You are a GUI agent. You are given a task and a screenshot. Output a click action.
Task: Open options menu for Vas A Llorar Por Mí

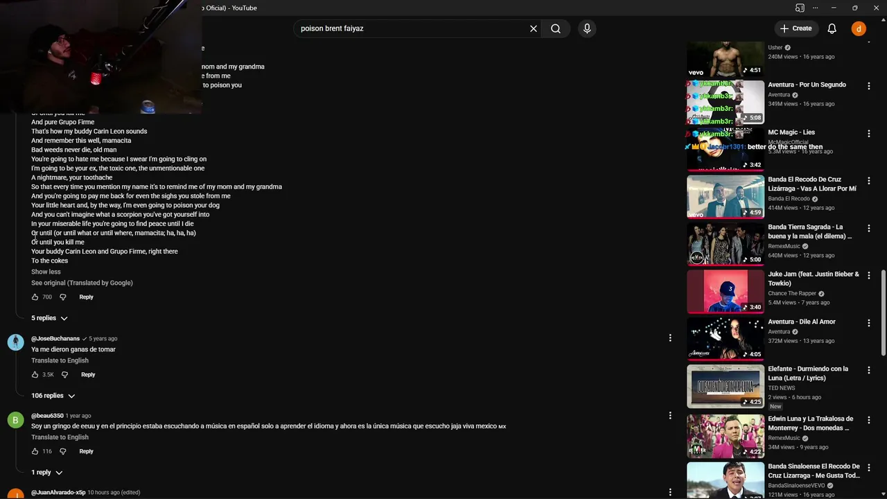pyautogui.click(x=869, y=181)
